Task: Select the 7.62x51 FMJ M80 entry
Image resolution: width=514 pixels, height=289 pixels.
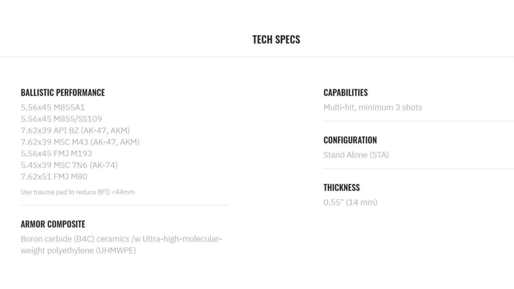Action: [54, 177]
